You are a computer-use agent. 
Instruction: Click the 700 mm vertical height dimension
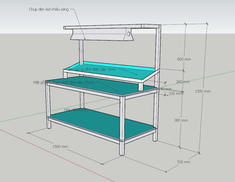click(x=181, y=120)
